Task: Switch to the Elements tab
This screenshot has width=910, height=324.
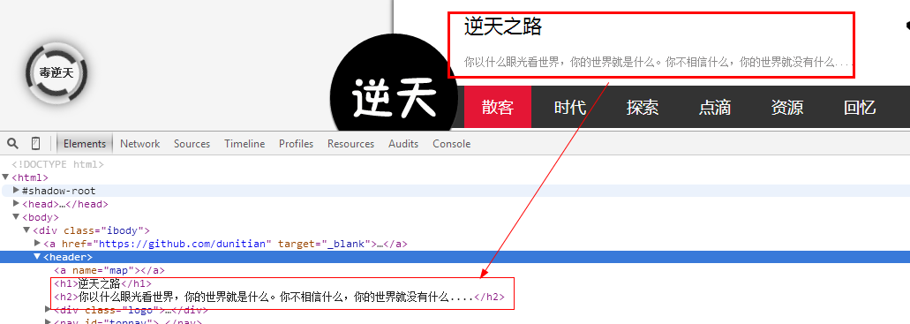Action: (x=85, y=143)
